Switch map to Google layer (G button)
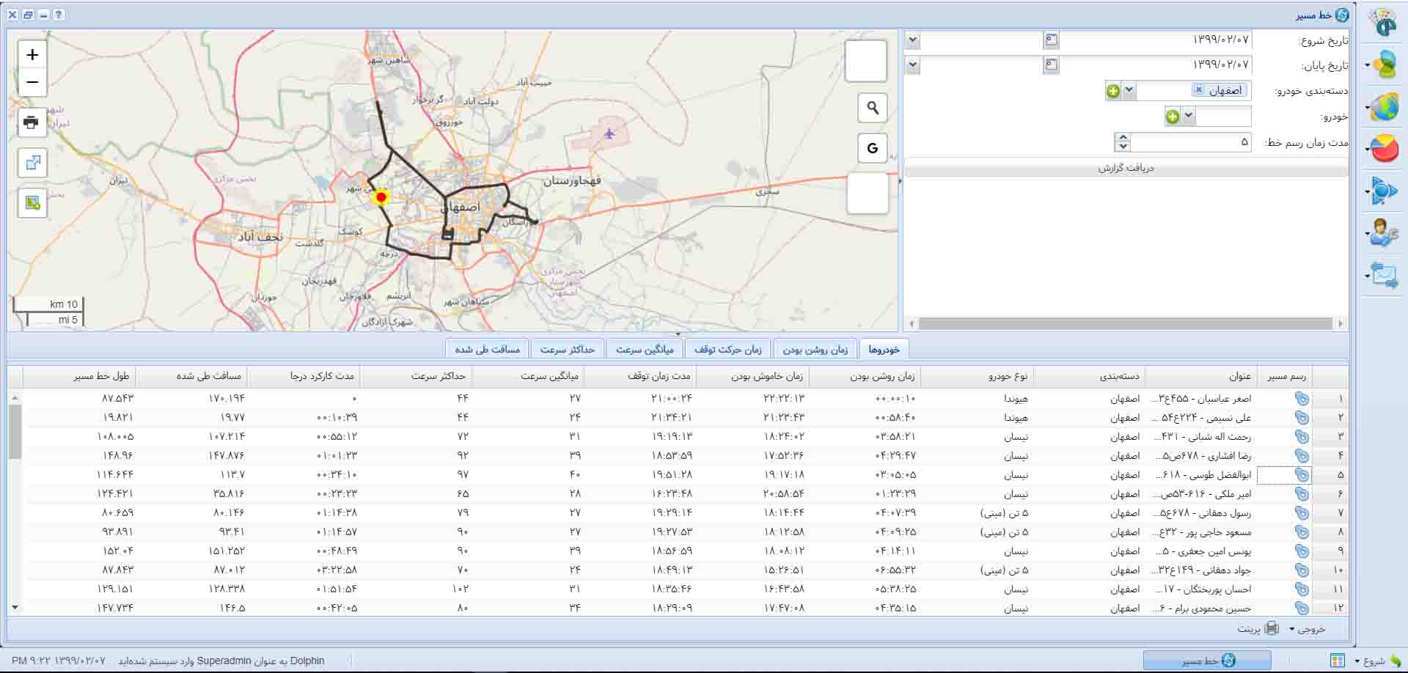The width and height of the screenshot is (1408, 673). tap(873, 148)
